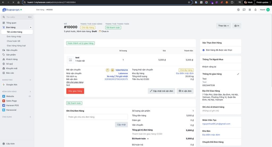Click pencil icon to edit Thông tin giao hàng
Viewport: 272px width, 147px height.
pyautogui.click(x=238, y=74)
